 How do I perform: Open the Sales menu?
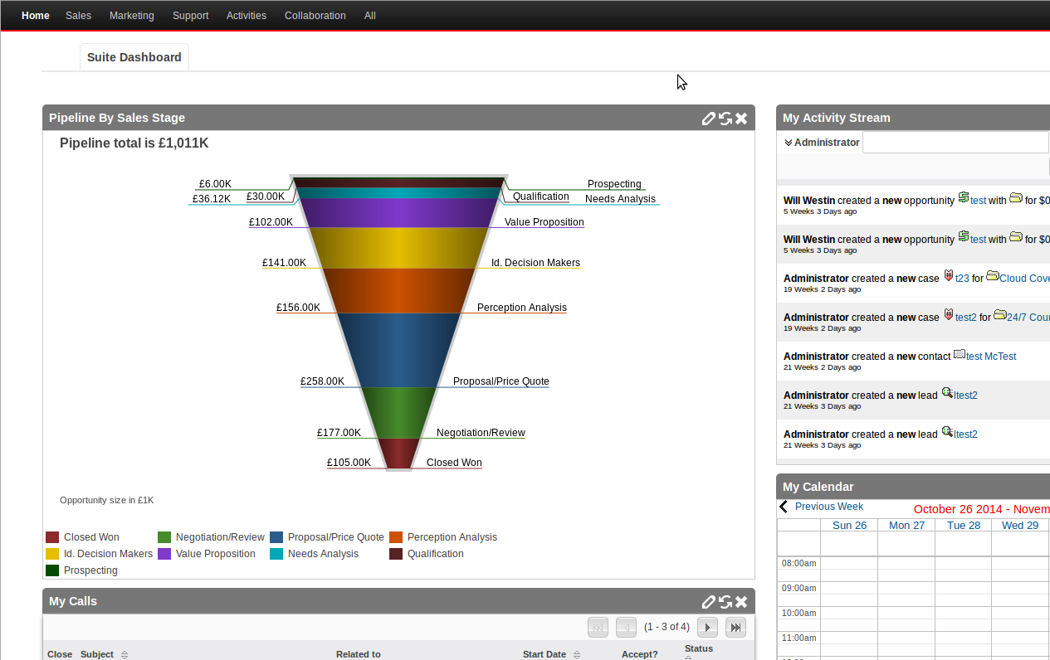78,16
